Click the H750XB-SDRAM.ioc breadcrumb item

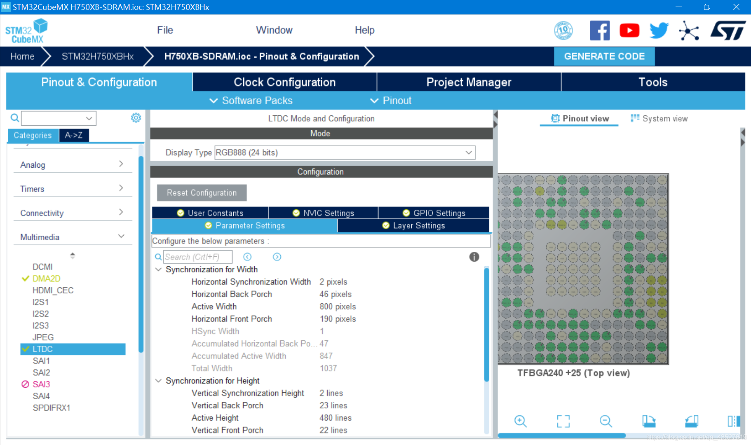point(262,56)
